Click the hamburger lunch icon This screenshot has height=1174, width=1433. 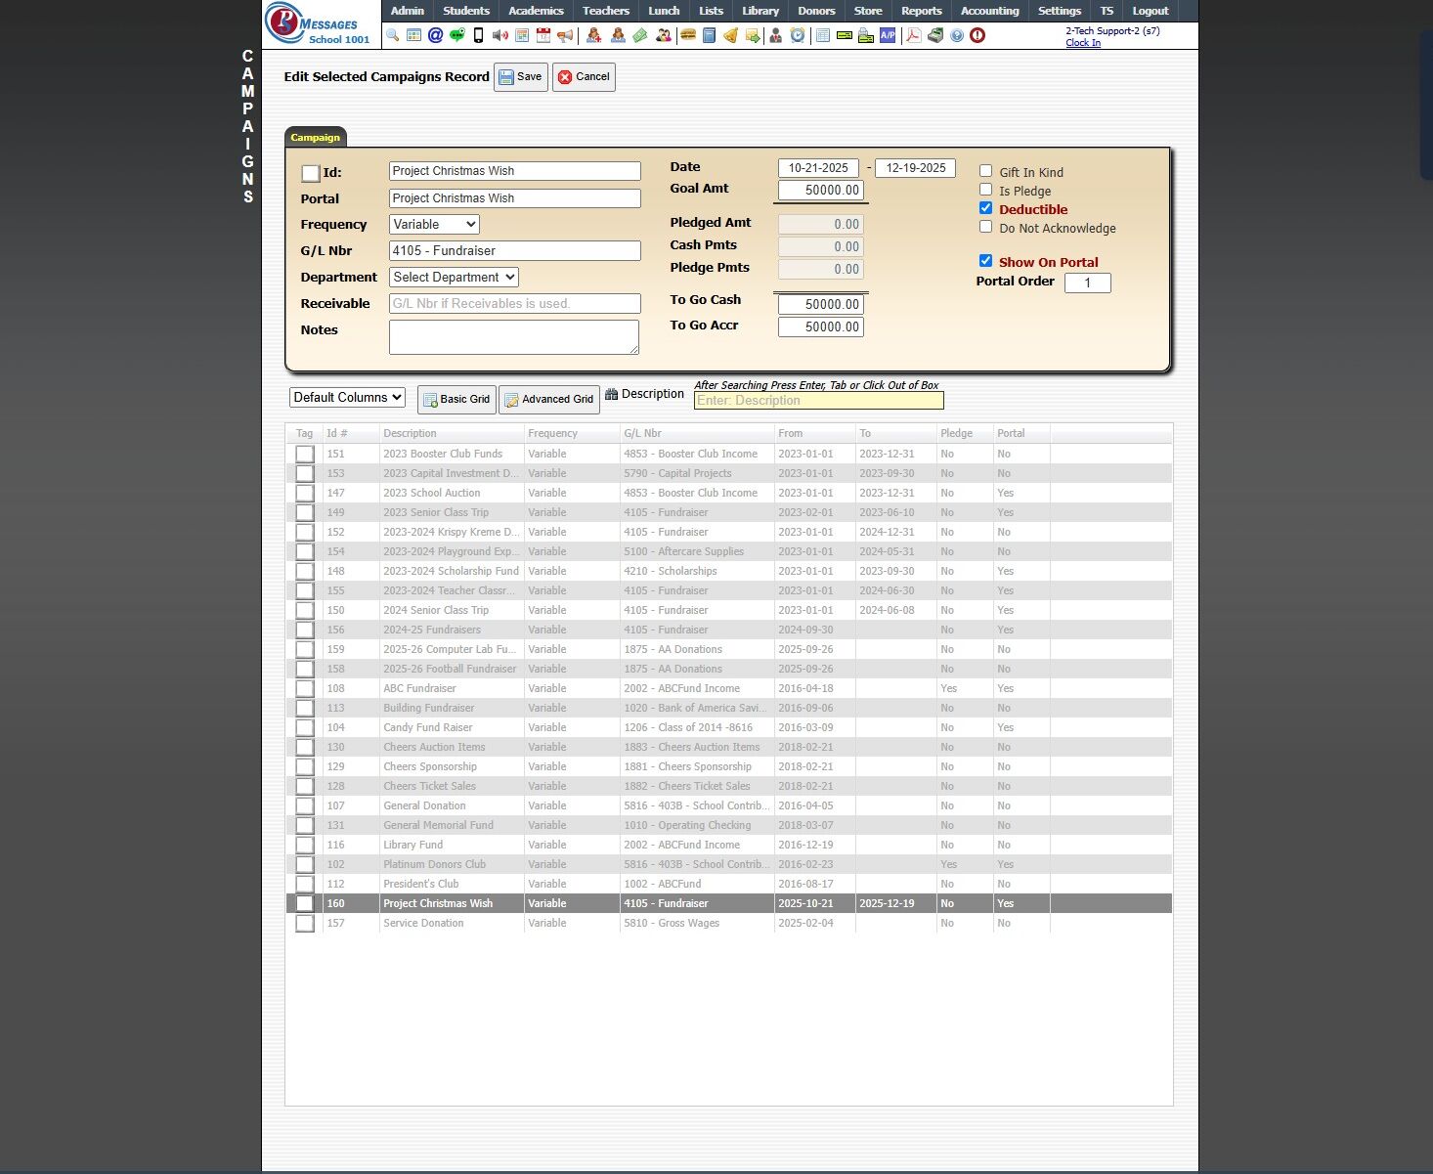[x=688, y=35]
